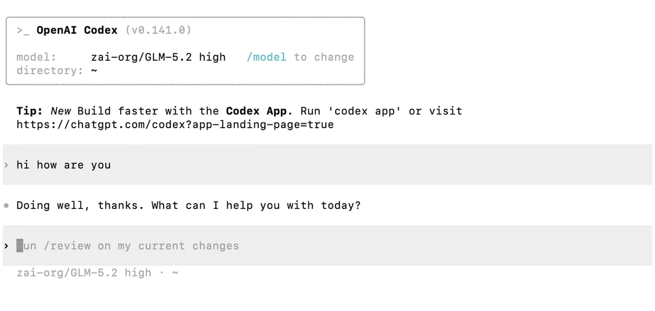Click the /model command link
The height and width of the screenshot is (311, 655).
[x=266, y=57]
